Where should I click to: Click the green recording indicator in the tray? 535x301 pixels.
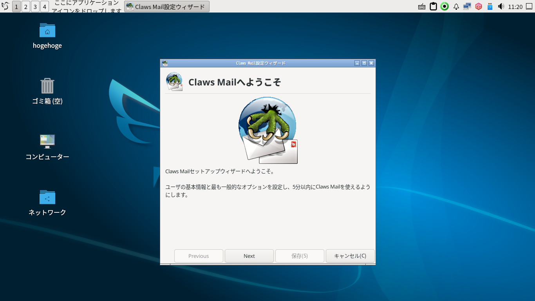pyautogui.click(x=444, y=6)
